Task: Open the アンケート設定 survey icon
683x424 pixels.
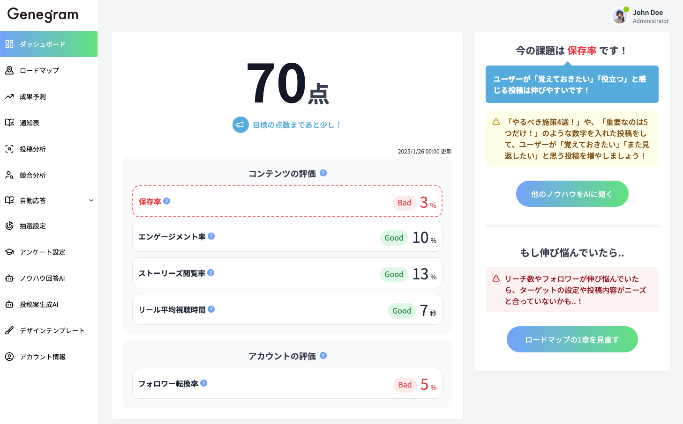Action: [9, 252]
